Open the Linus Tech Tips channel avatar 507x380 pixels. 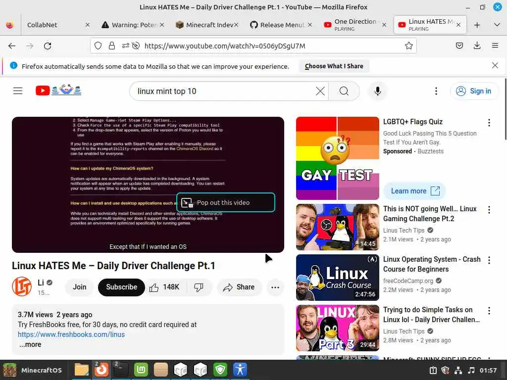(22, 286)
